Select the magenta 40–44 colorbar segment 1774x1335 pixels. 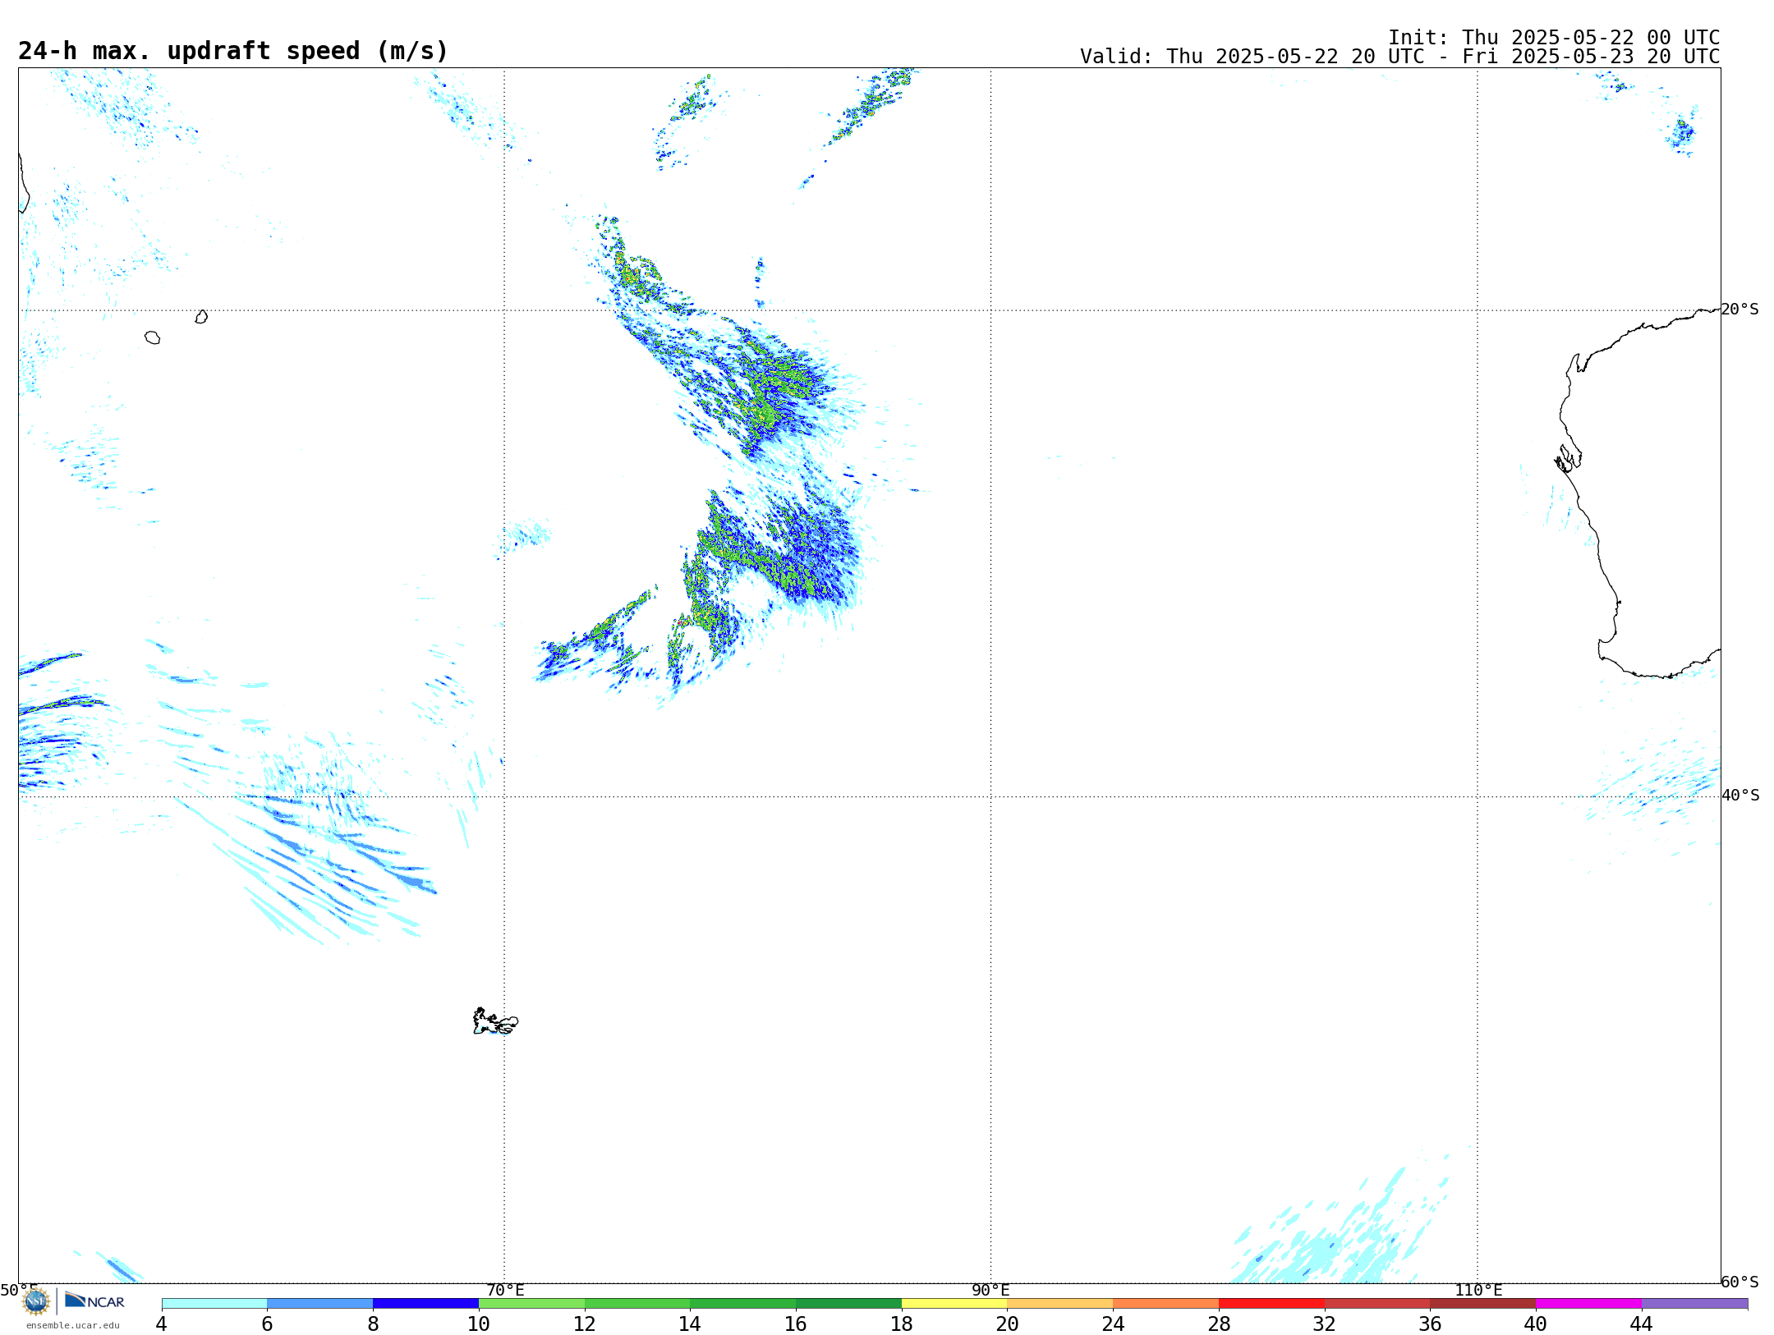[1588, 1304]
